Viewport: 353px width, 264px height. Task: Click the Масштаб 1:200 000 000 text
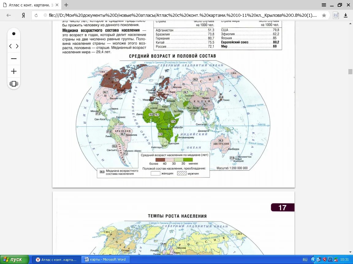coord(232,168)
